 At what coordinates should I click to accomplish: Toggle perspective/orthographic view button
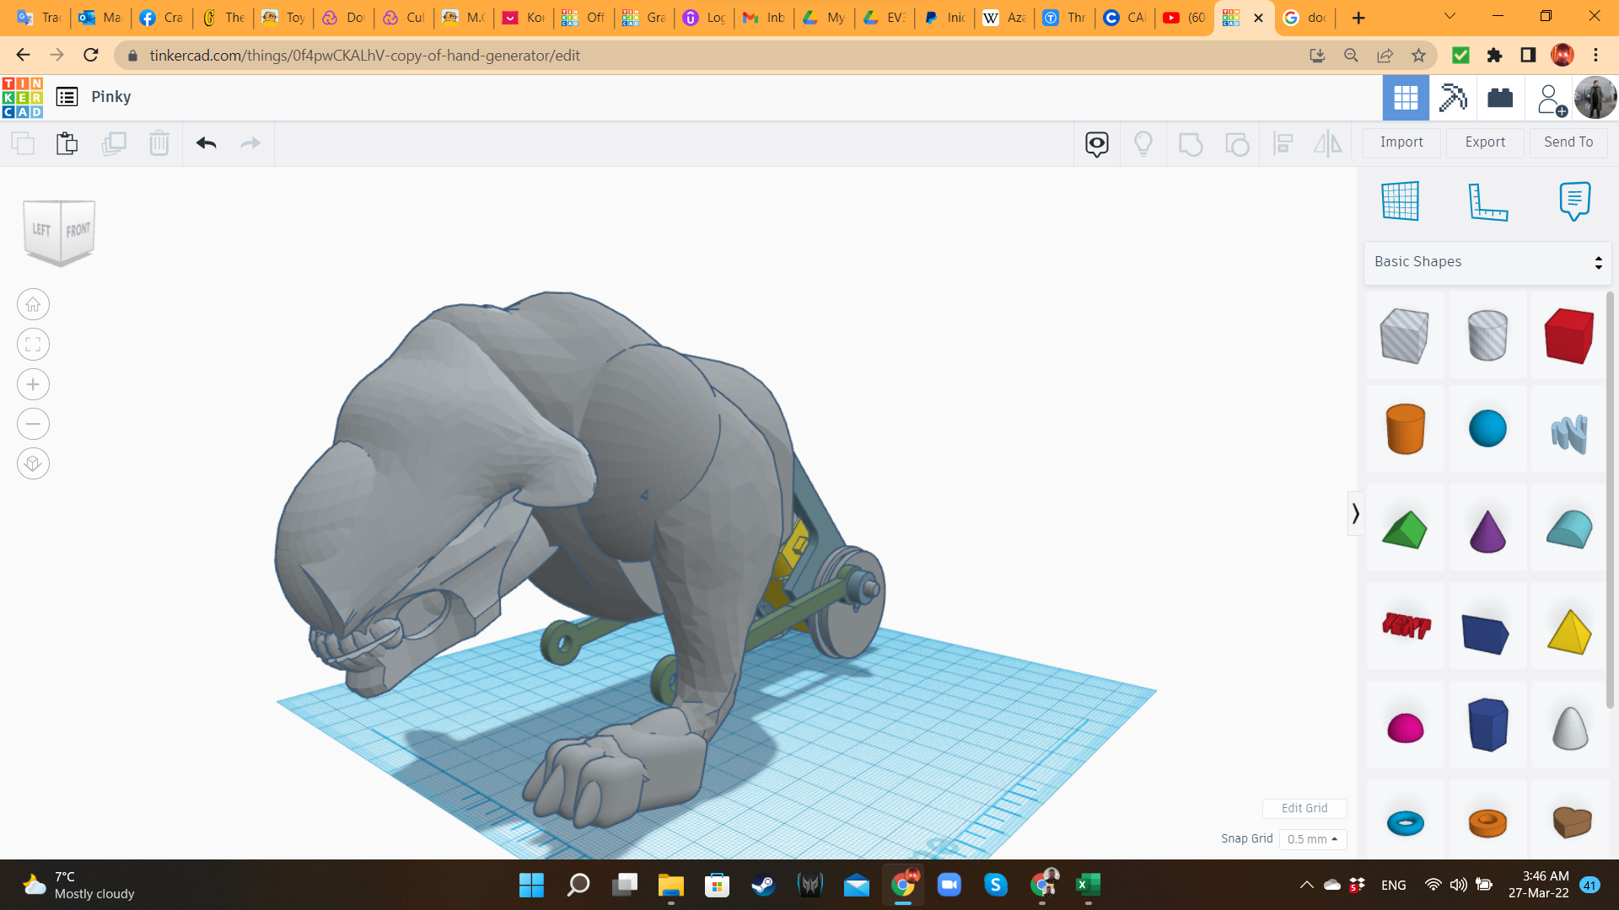(x=33, y=463)
